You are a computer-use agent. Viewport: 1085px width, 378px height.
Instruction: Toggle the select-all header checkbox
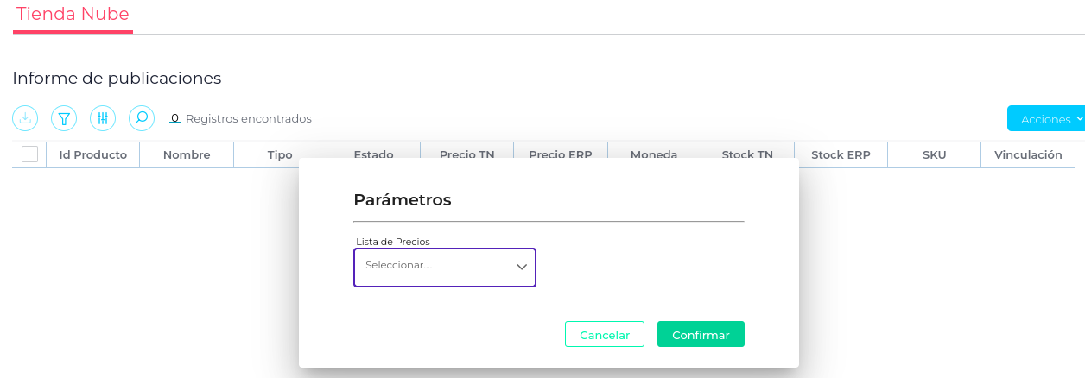click(29, 154)
